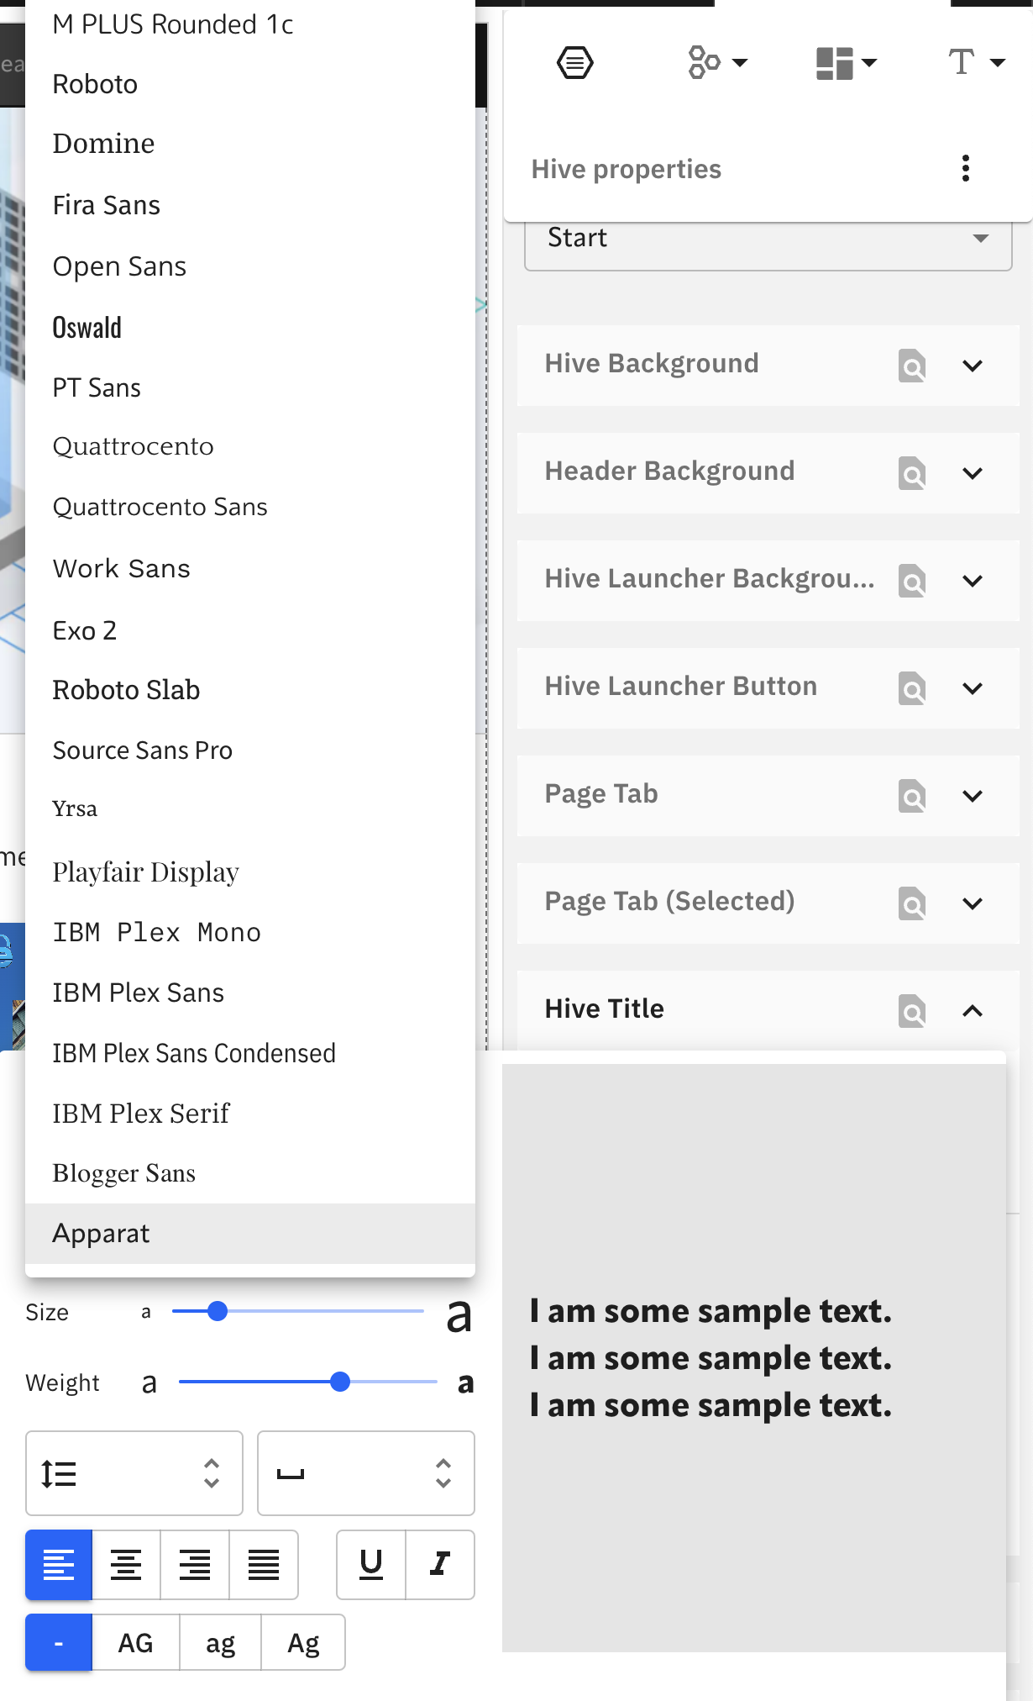Click magnifier icon in the Page Tab row
The height and width of the screenshot is (1701, 1033).
[912, 796]
